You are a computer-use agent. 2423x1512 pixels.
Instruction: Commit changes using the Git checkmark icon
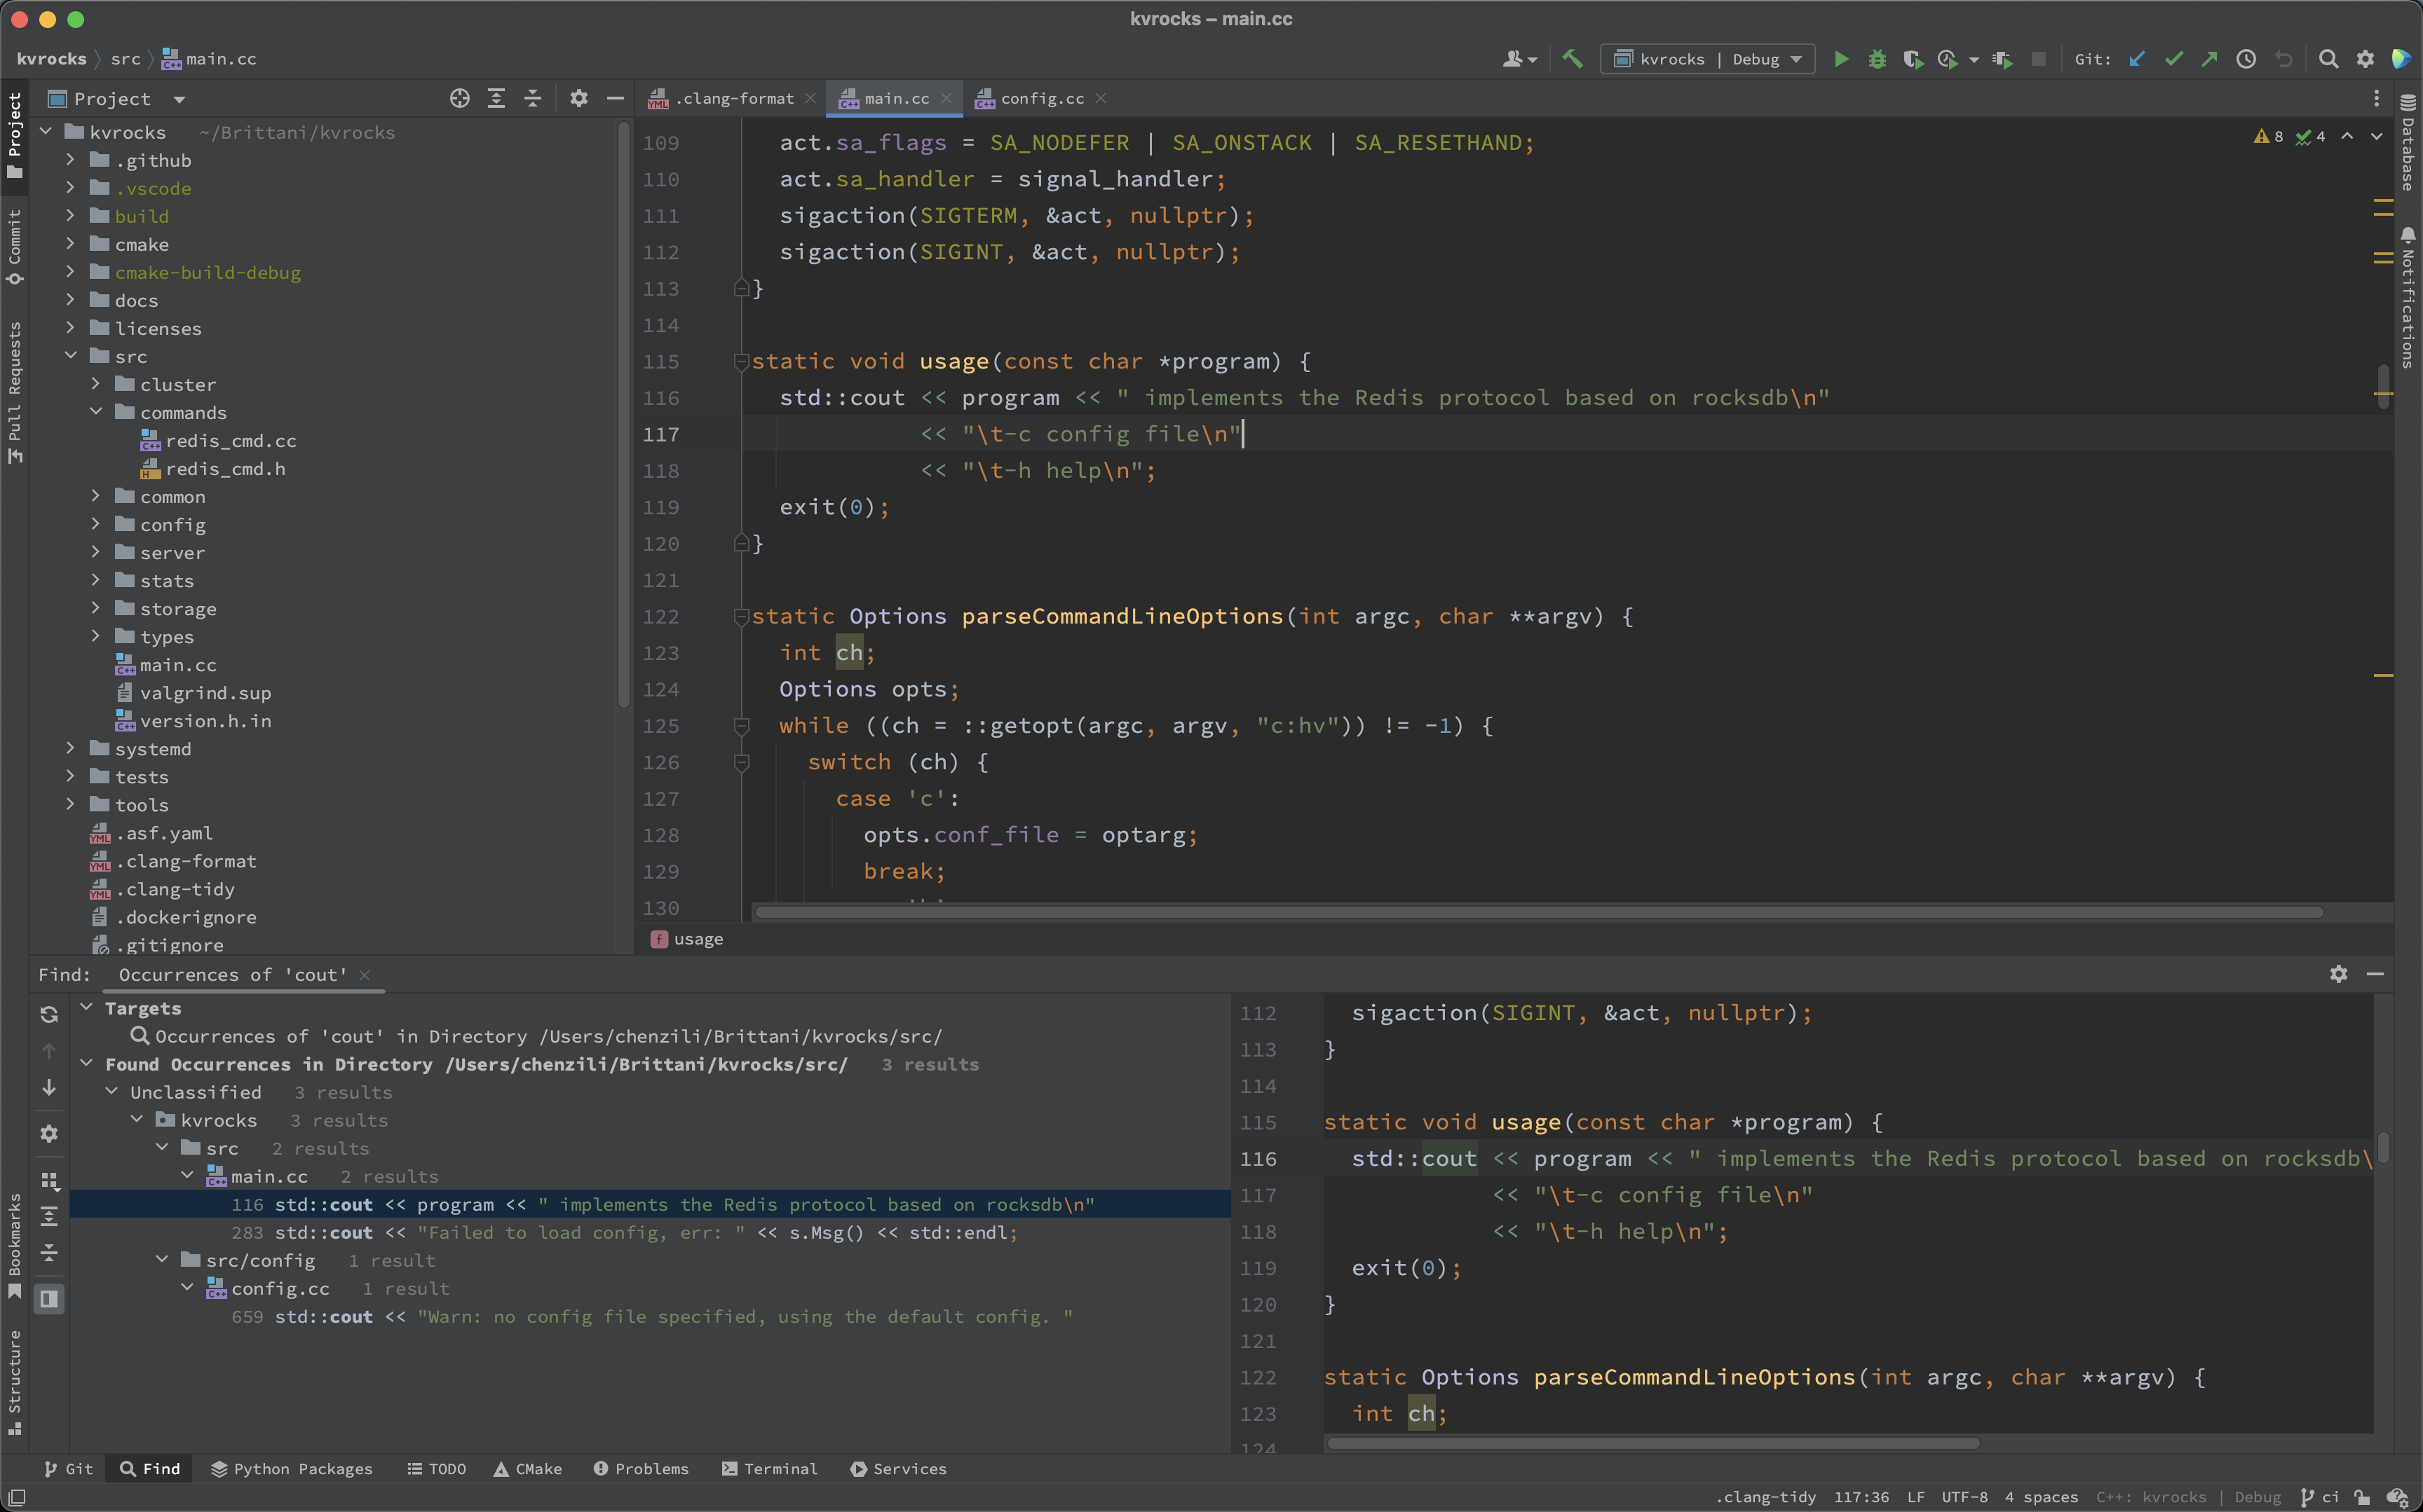(2173, 59)
